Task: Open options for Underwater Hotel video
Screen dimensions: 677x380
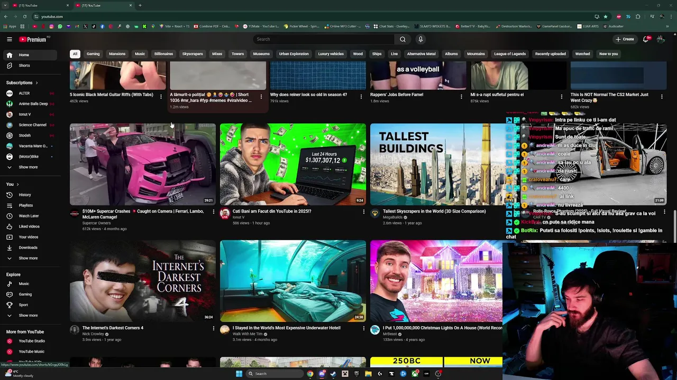Action: [364, 328]
